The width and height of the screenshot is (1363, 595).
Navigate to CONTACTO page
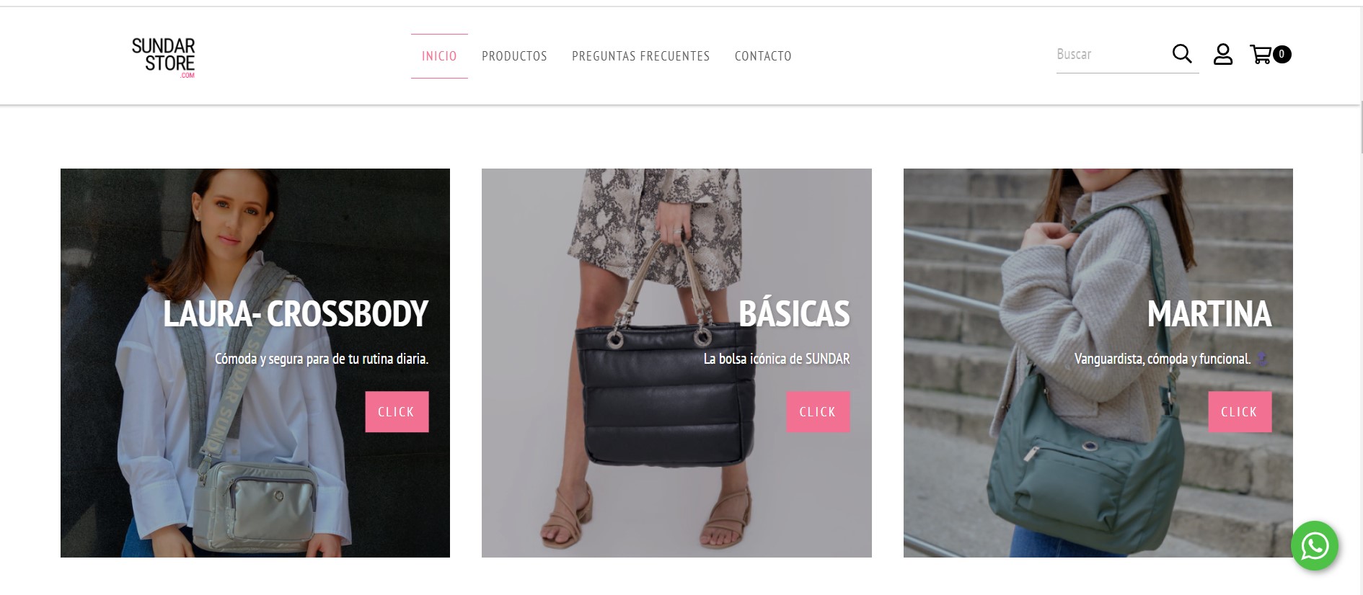763,56
